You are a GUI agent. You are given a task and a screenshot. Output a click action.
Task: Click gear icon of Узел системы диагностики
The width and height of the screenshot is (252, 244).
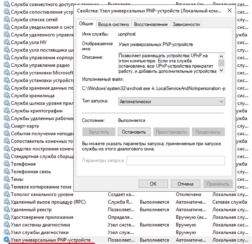point(6,225)
